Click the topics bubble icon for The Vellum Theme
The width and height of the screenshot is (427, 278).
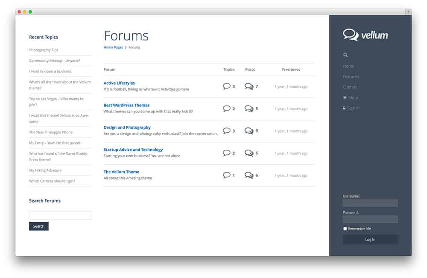pos(227,175)
